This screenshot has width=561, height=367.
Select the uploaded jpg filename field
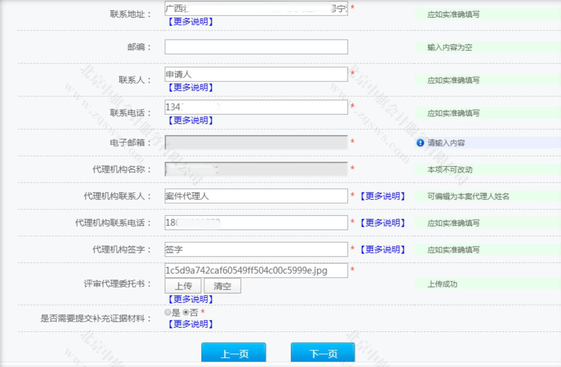pos(256,271)
